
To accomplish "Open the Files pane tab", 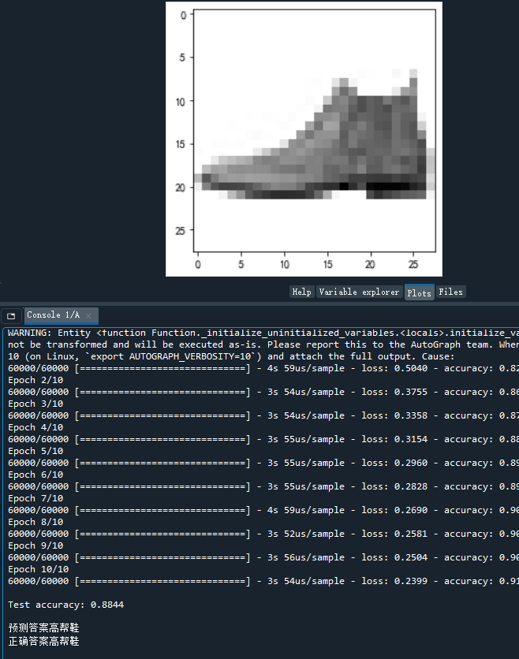I will (x=450, y=292).
